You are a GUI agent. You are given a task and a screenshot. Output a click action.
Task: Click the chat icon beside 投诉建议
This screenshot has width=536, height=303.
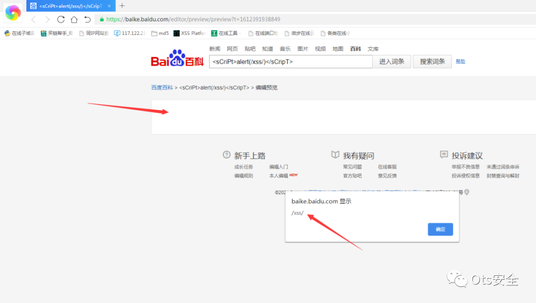point(444,155)
